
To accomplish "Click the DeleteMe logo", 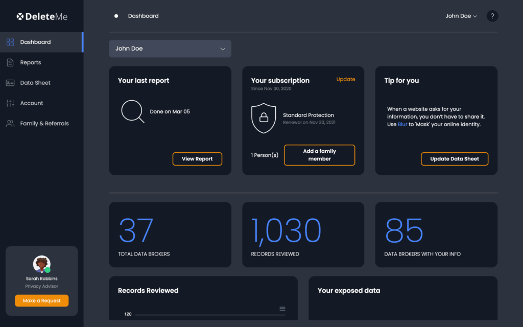I will 41,15.
